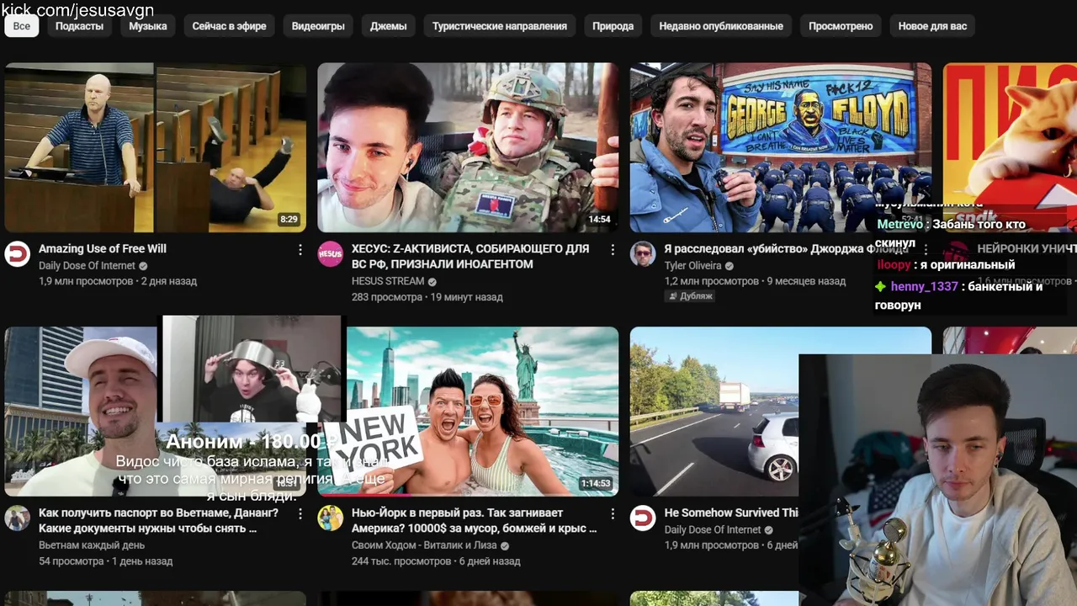Screen dimensions: 1077x606
Task: Open the George Floyd mural video thumbnail
Action: point(781,147)
